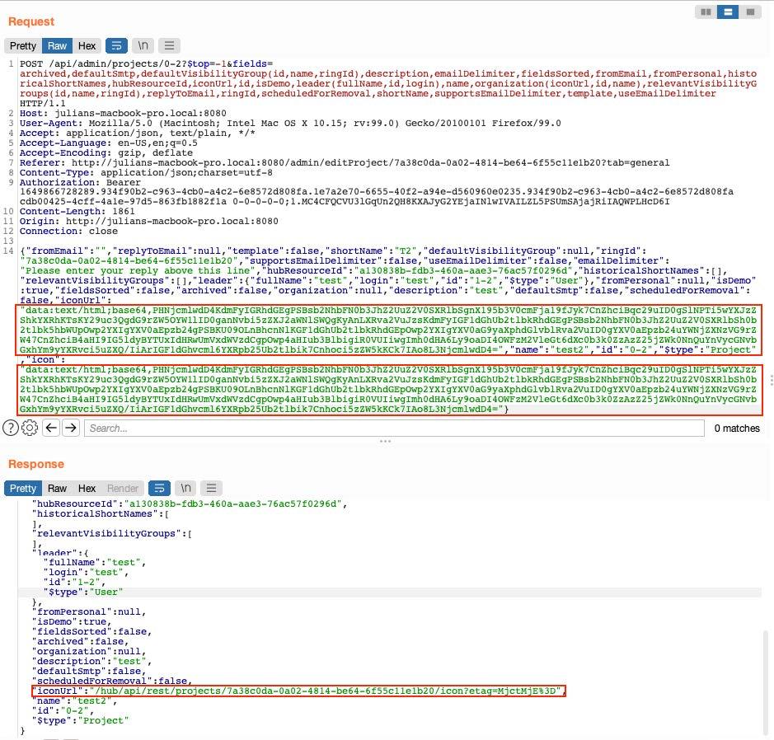Toggle the \n non-printable characters button in Request

click(143, 45)
